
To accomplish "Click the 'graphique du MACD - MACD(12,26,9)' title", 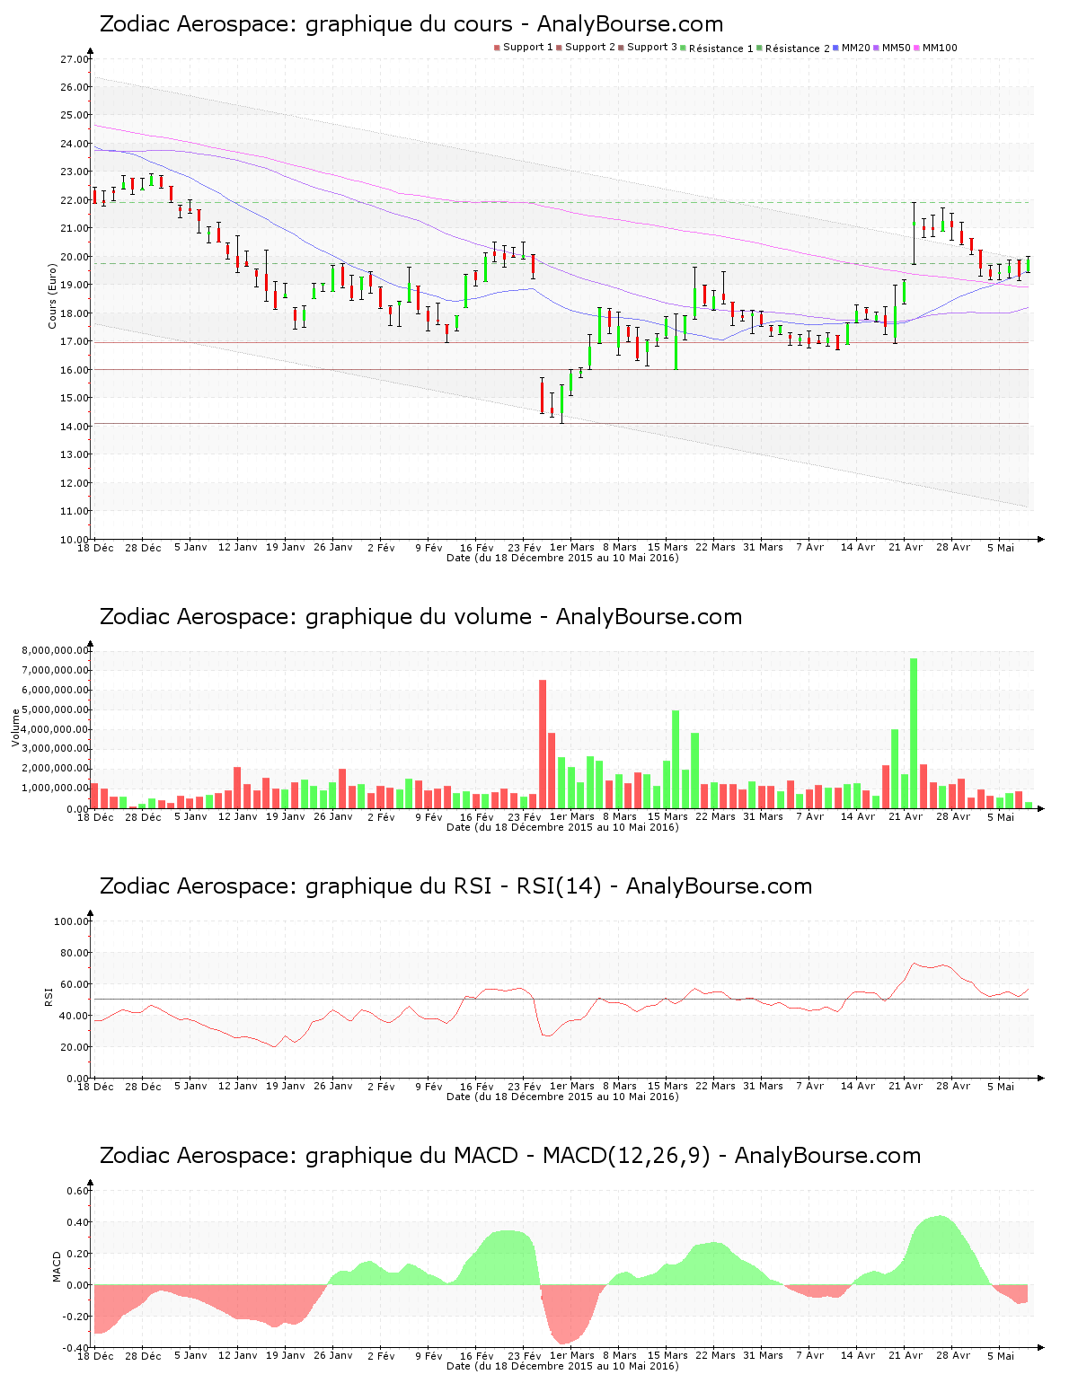I will pyautogui.click(x=510, y=1156).
